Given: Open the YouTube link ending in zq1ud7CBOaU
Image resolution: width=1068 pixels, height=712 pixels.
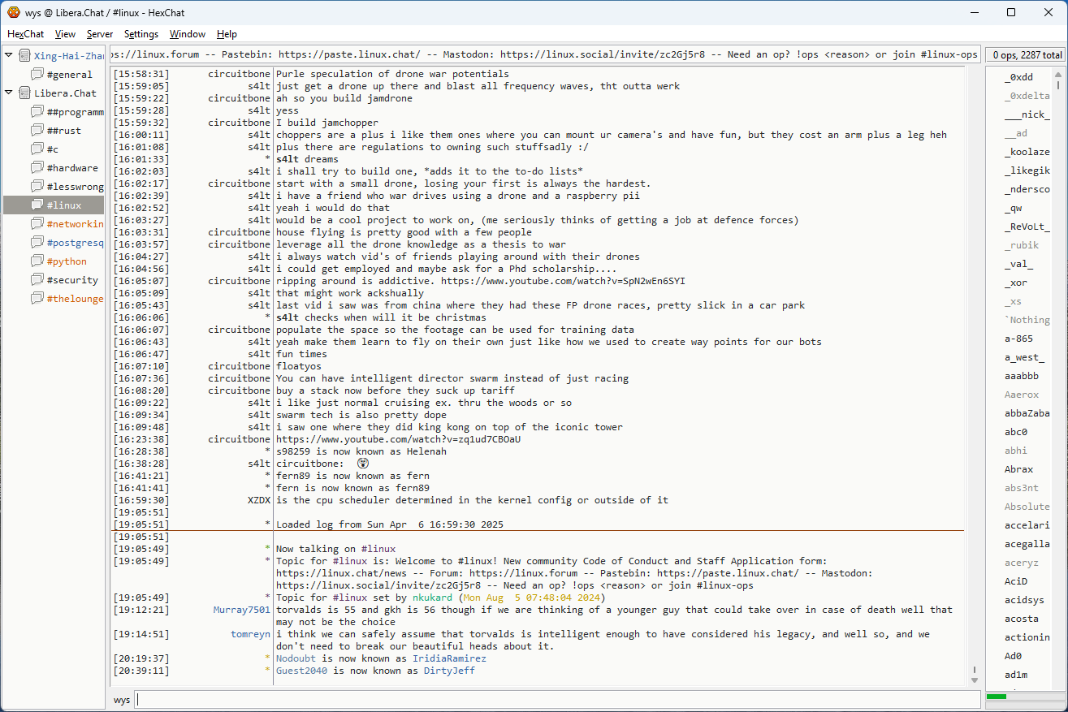Looking at the screenshot, I should [x=398, y=439].
